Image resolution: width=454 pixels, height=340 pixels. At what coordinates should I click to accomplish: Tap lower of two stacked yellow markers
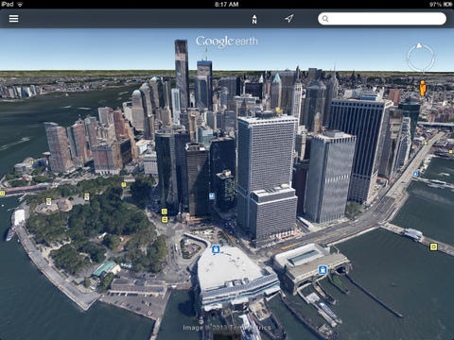tap(164, 219)
